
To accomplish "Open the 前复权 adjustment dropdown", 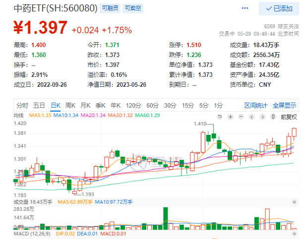I will [x=289, y=117].
